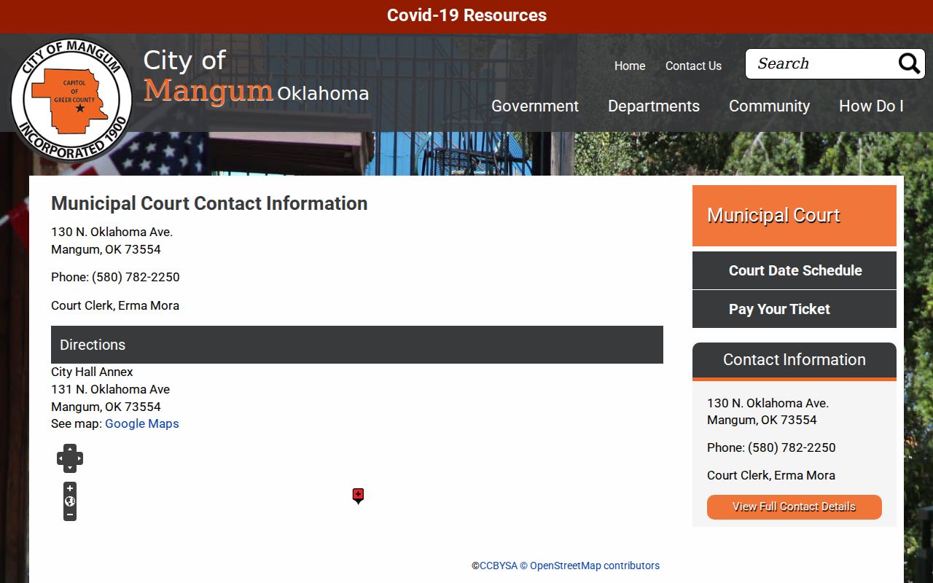933x583 pixels.
Task: Click View Full Contact Details button
Action: [x=795, y=506]
